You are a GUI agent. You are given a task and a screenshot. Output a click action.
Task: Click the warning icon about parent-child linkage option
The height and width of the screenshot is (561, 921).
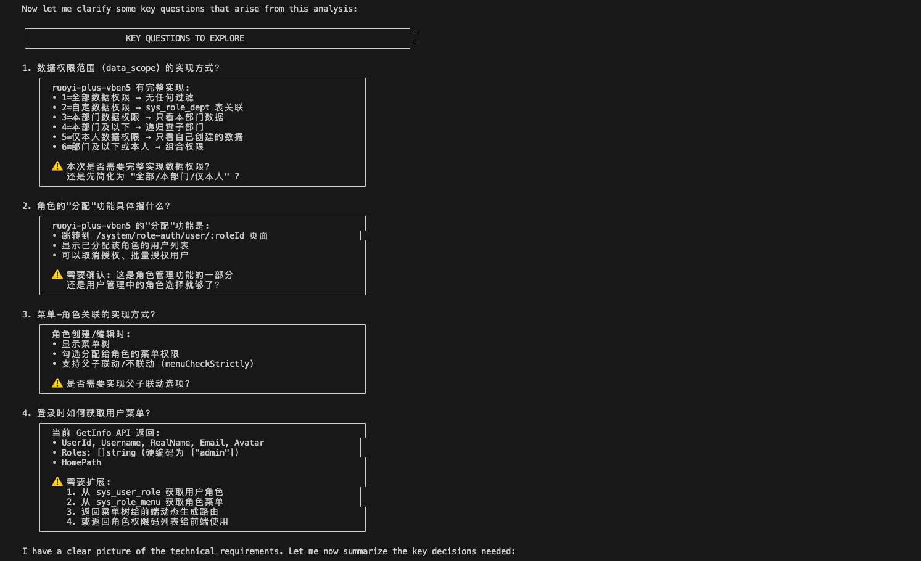coord(57,383)
